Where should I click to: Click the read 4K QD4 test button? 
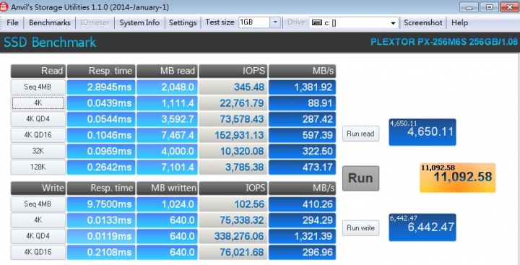tap(38, 119)
